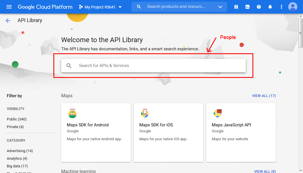Click the Maps SDK for iOS icon
This screenshot has height=173, width=303.
click(x=145, y=113)
